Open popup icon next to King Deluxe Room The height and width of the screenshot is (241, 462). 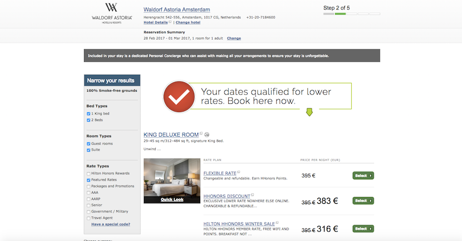pos(201,134)
